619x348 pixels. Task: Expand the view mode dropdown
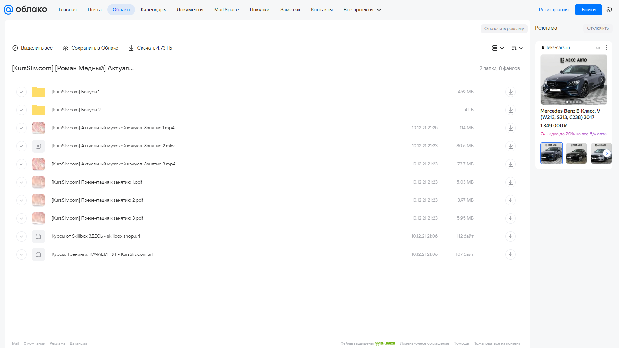coord(498,48)
